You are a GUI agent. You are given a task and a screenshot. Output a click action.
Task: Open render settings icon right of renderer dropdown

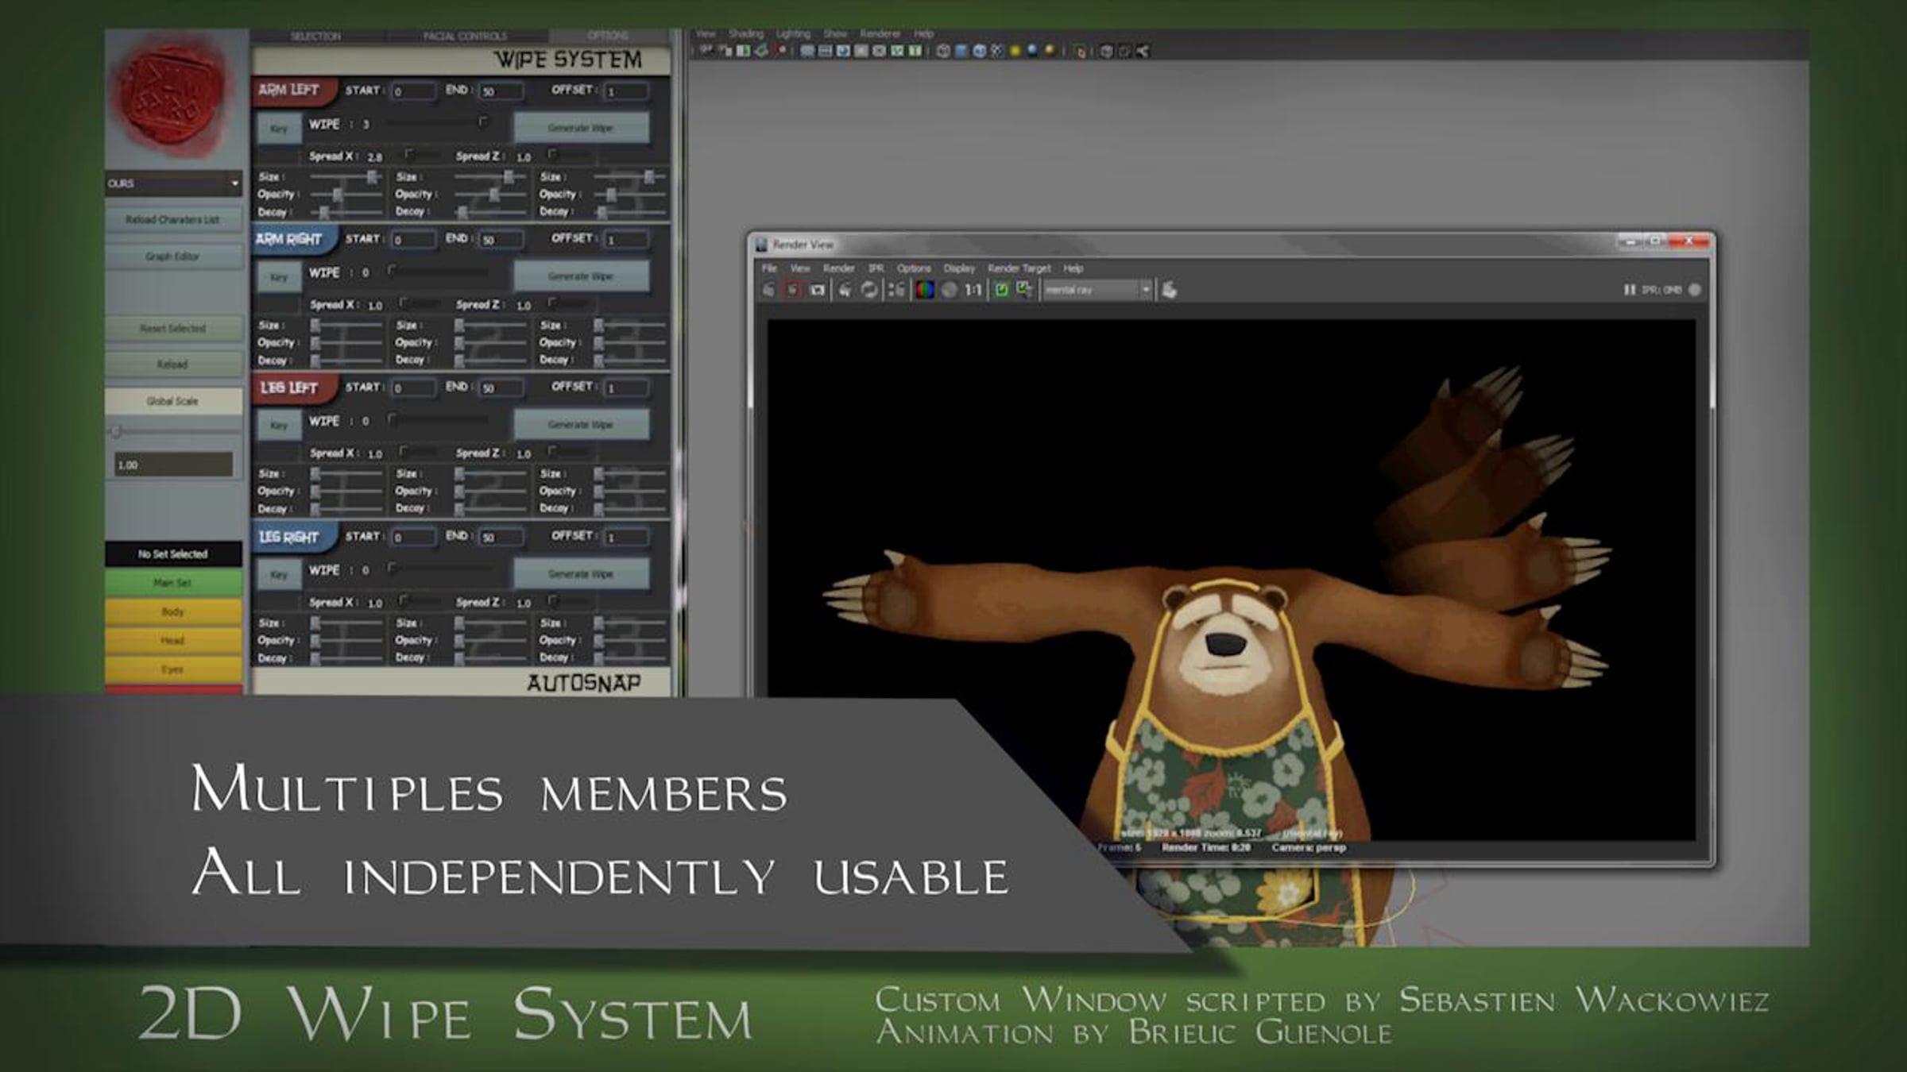click(1169, 290)
